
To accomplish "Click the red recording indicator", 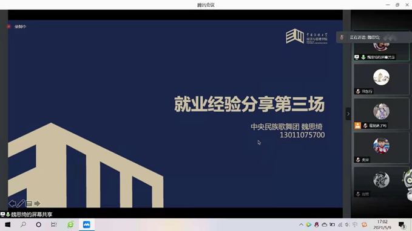I will pos(9,27).
